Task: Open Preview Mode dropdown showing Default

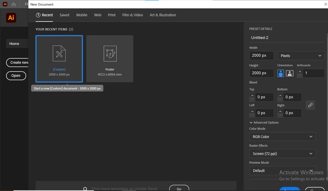Action: click(x=282, y=170)
